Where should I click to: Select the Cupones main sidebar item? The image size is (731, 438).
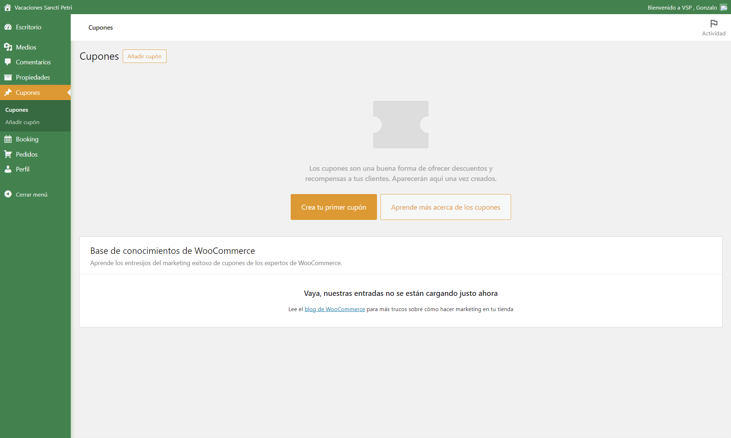click(35, 92)
